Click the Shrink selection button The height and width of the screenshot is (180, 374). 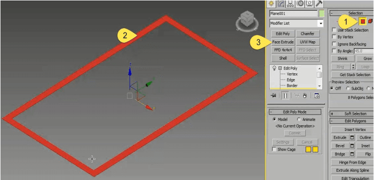point(342,59)
